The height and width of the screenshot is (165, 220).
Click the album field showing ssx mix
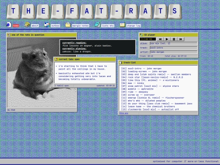click(x=174, y=44)
